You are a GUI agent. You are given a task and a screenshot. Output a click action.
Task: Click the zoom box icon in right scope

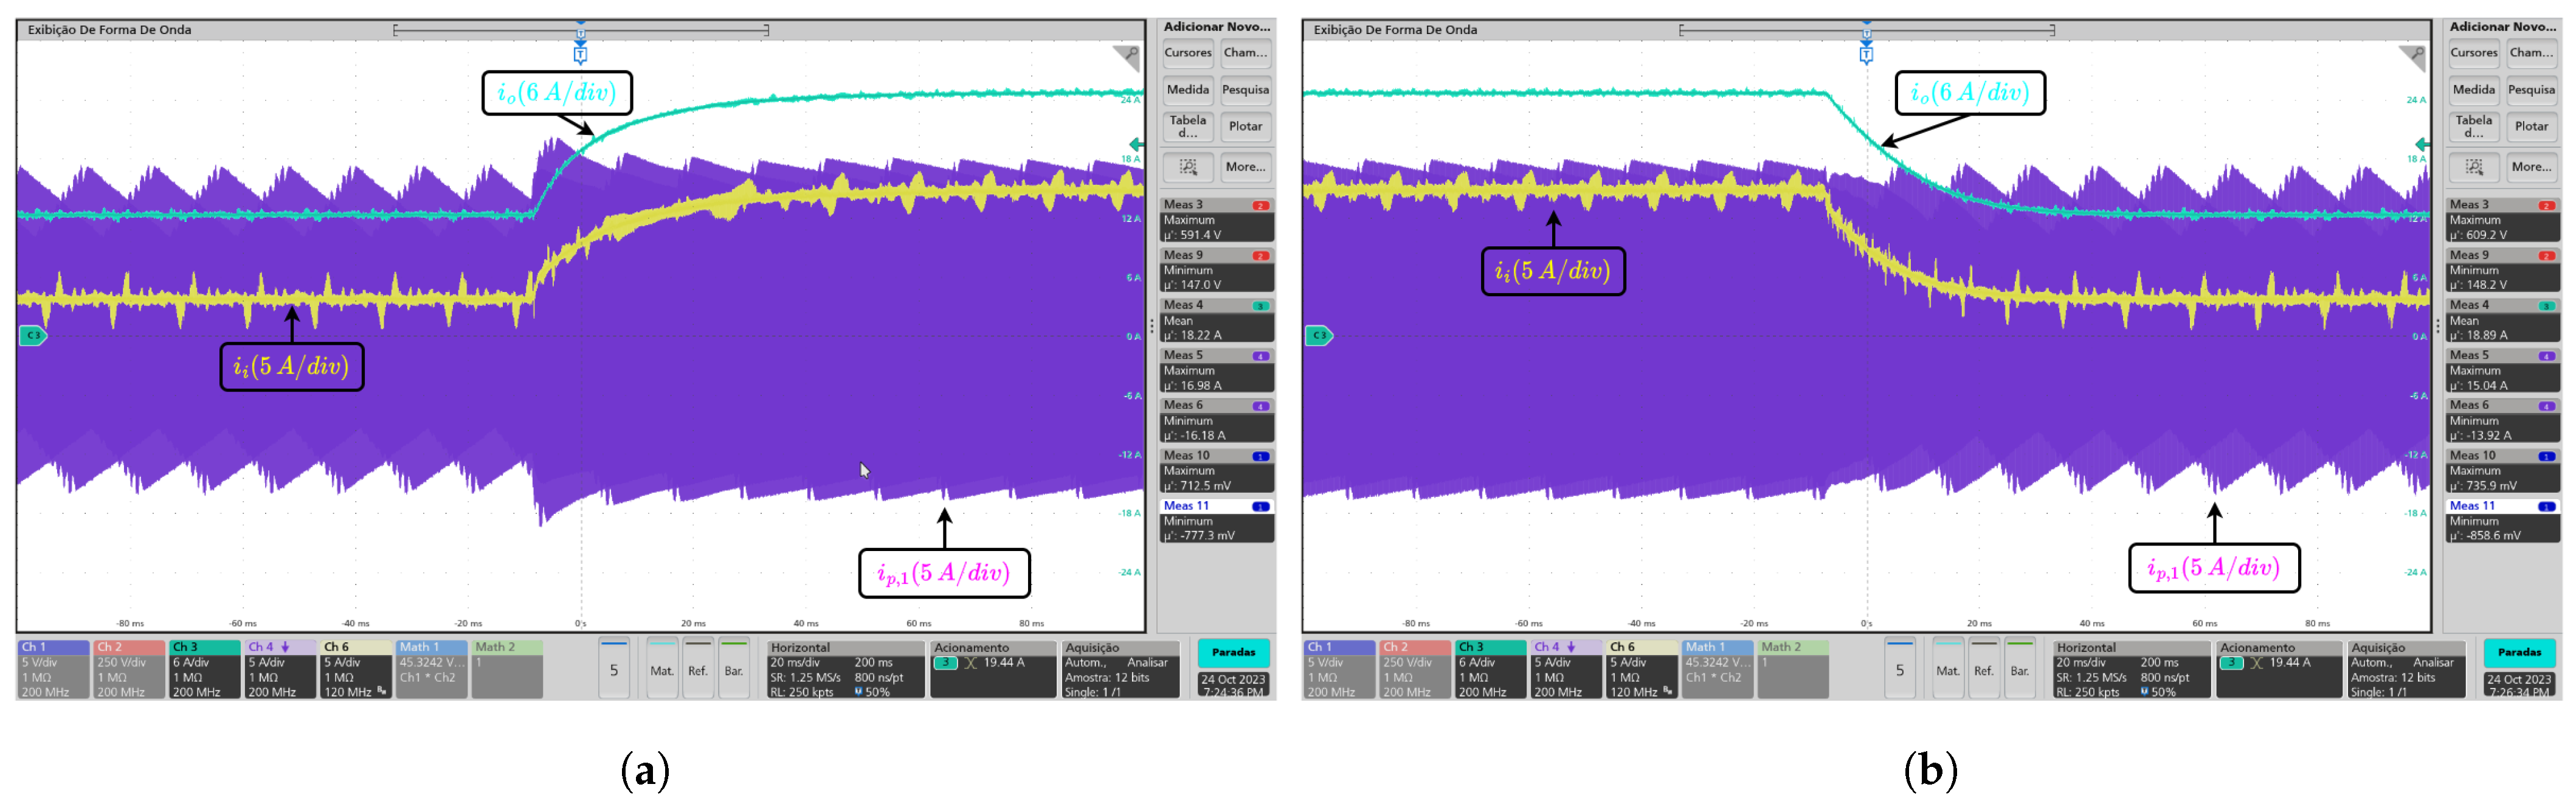point(2473,167)
